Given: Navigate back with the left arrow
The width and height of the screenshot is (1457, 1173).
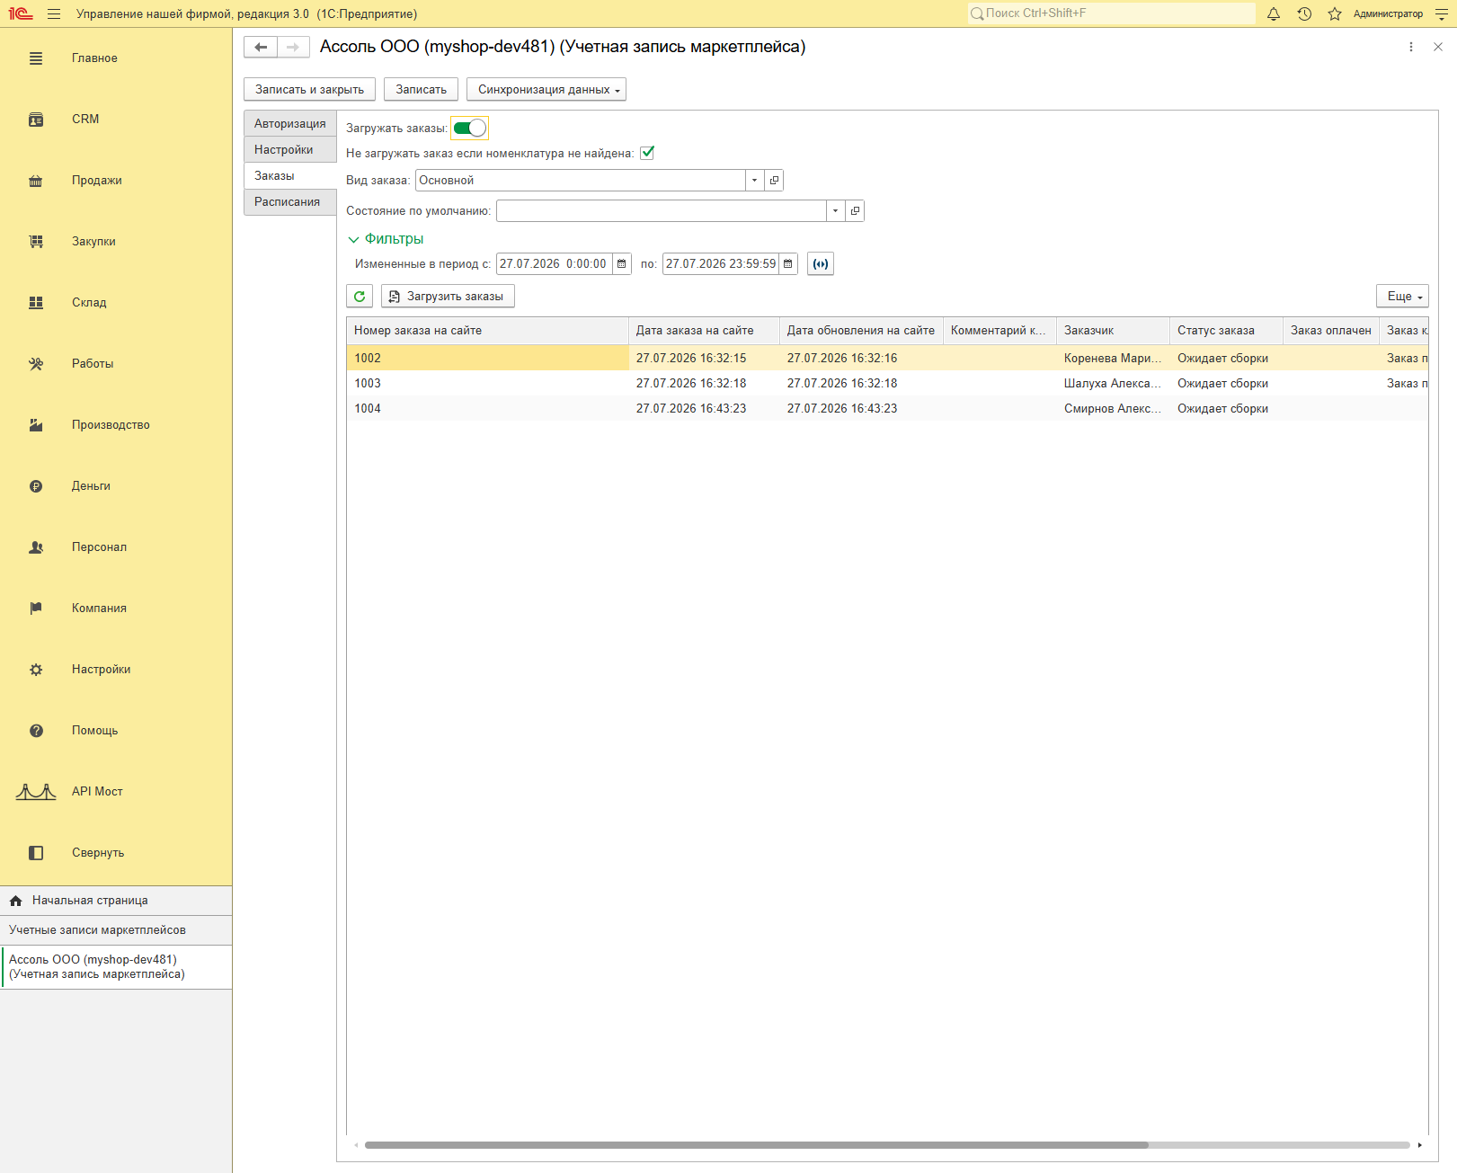Looking at the screenshot, I should (261, 47).
